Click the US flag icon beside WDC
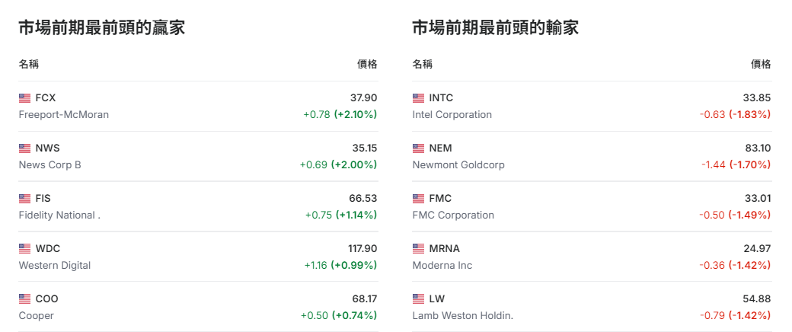The height and width of the screenshot is (332, 792). [25, 249]
